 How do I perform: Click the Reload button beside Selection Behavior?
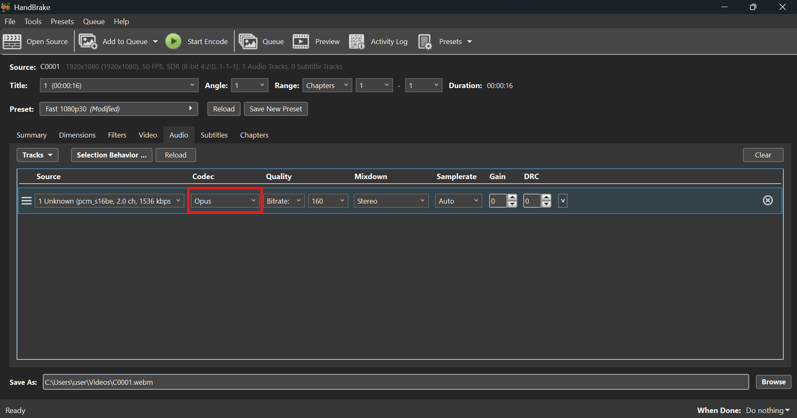tap(176, 155)
